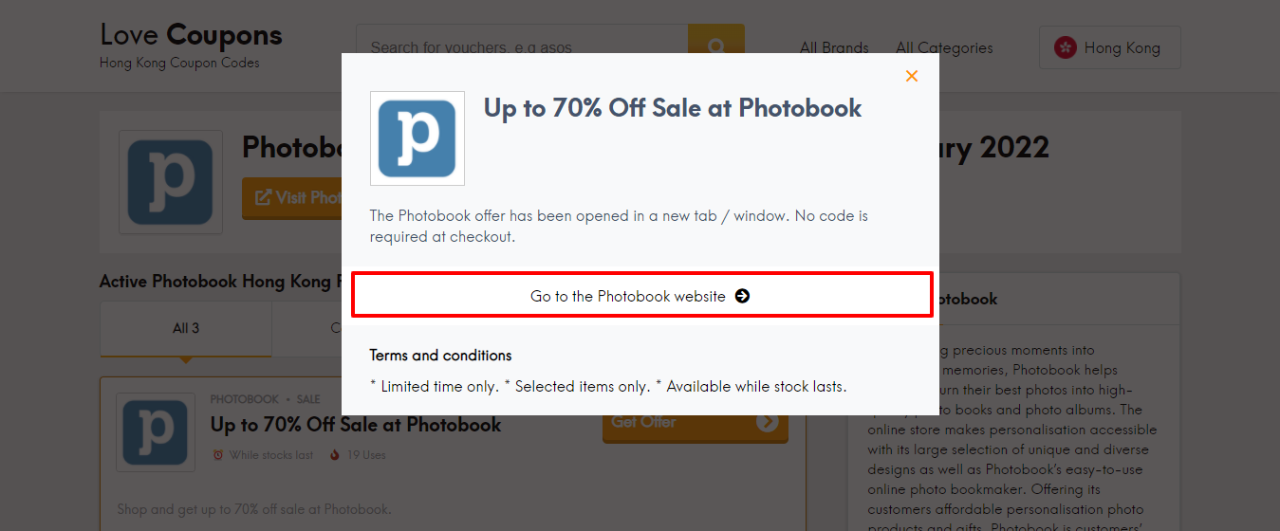Click the arrow icon beside Photobook website
The image size is (1280, 531).
pos(742,296)
